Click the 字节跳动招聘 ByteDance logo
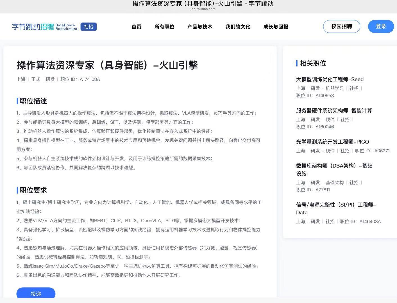 pos(44,27)
